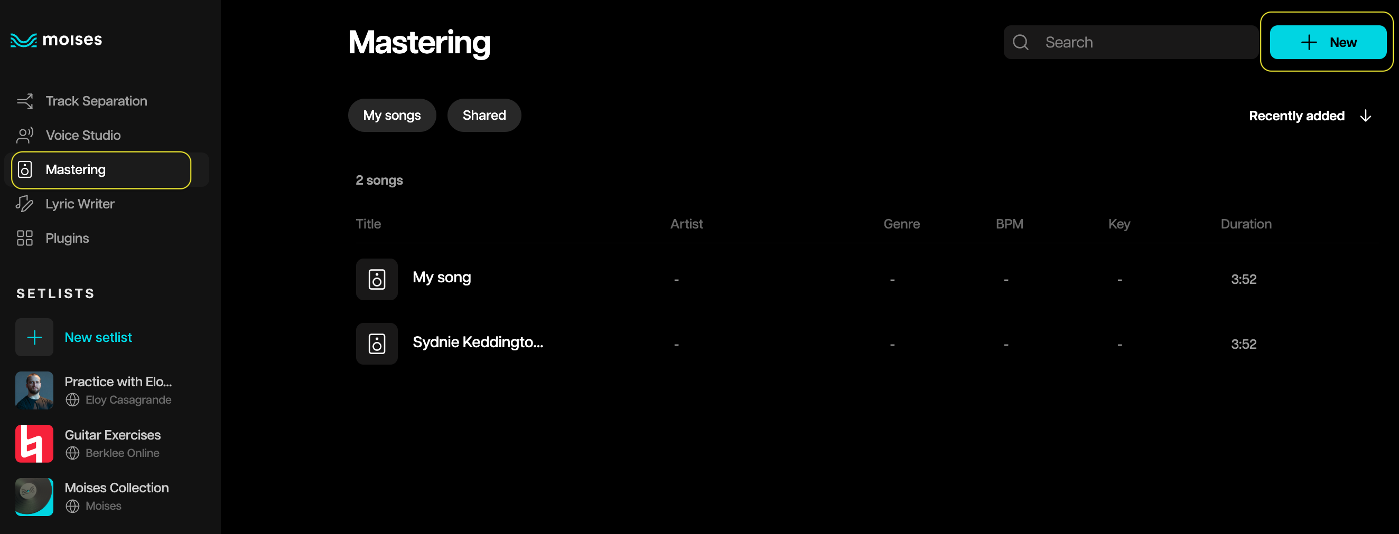The image size is (1399, 534).
Task: Open Lyric Writer from the sidebar
Action: click(x=79, y=204)
